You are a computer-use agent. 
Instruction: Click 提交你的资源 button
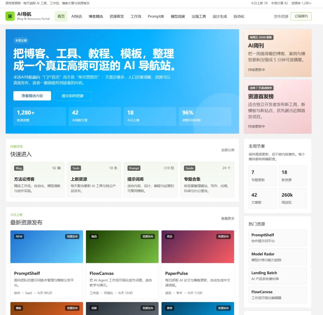coord(72,96)
